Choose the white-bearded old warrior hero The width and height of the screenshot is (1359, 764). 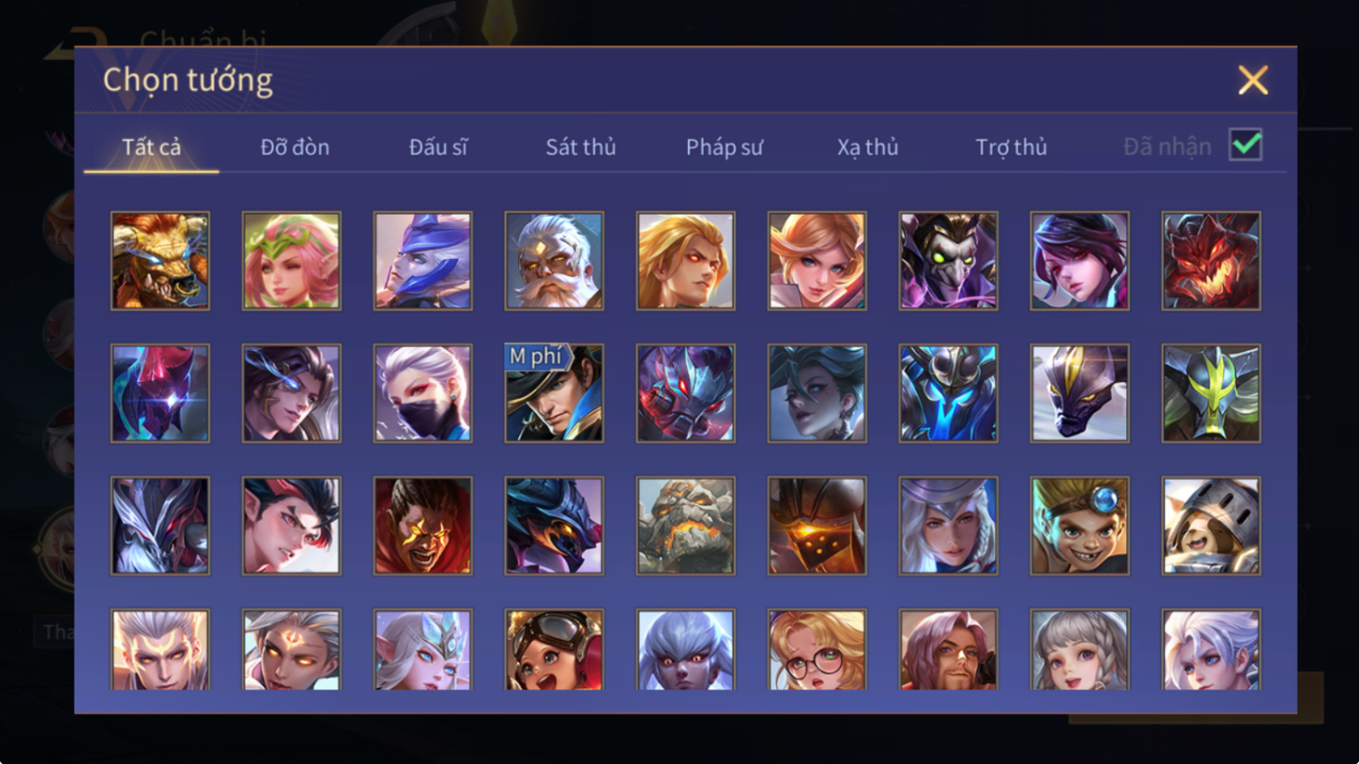pyautogui.click(x=554, y=261)
